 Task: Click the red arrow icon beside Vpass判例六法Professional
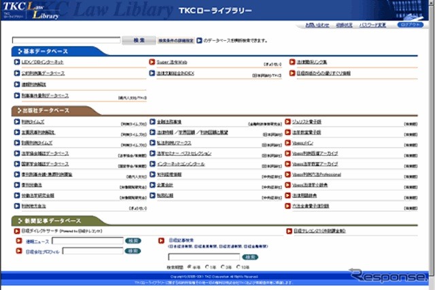[x=288, y=174]
